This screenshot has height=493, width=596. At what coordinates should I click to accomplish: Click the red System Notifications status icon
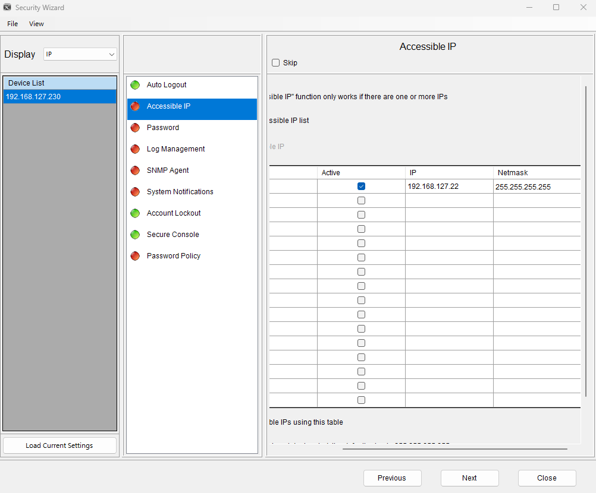point(135,192)
